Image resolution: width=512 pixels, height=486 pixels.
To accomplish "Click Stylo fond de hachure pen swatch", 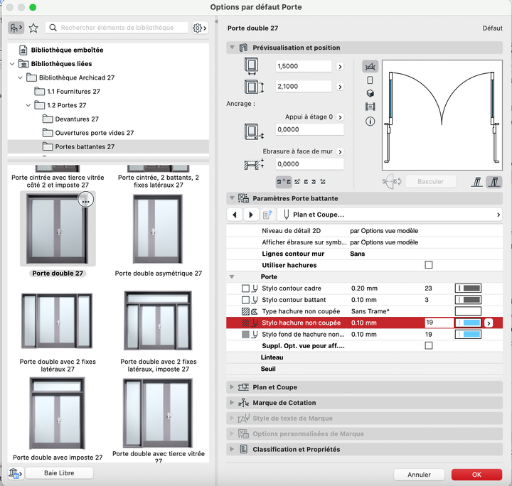I will [468, 334].
